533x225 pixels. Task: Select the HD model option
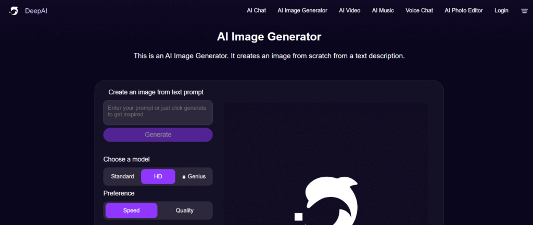pyautogui.click(x=158, y=177)
